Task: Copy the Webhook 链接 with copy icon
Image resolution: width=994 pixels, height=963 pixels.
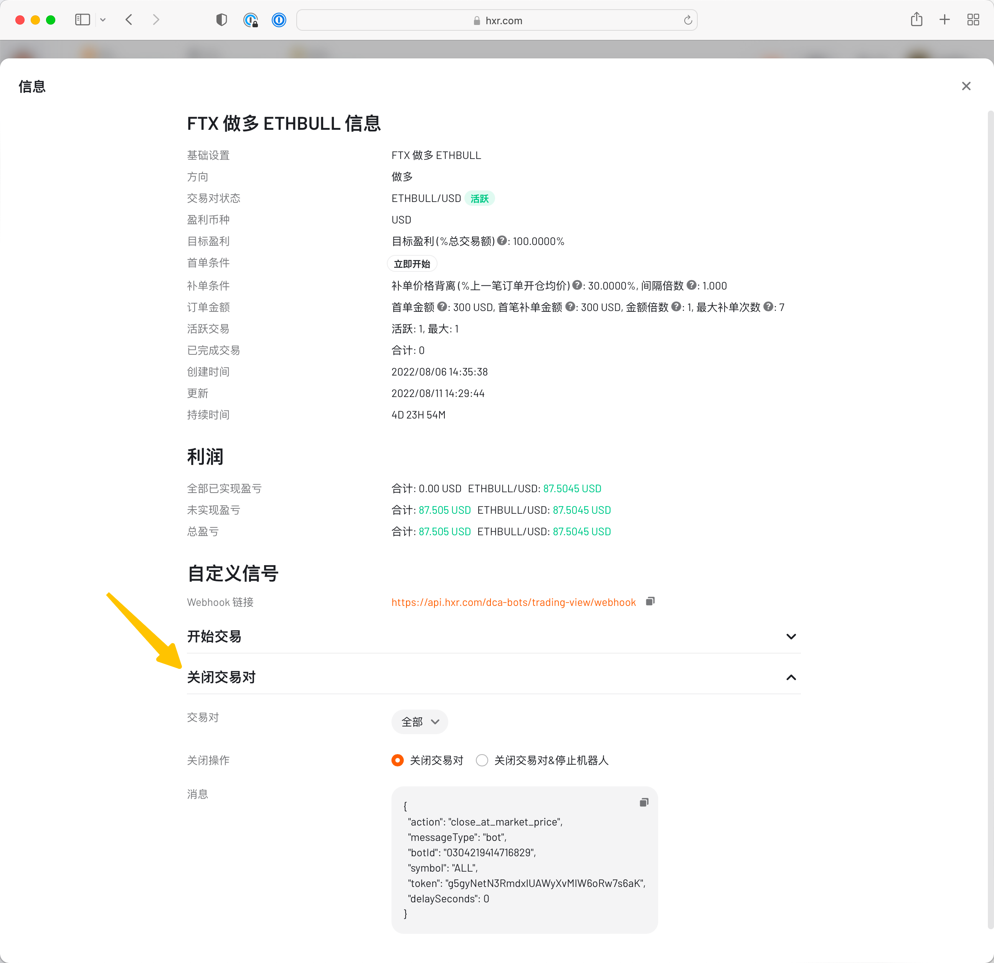Action: point(650,601)
